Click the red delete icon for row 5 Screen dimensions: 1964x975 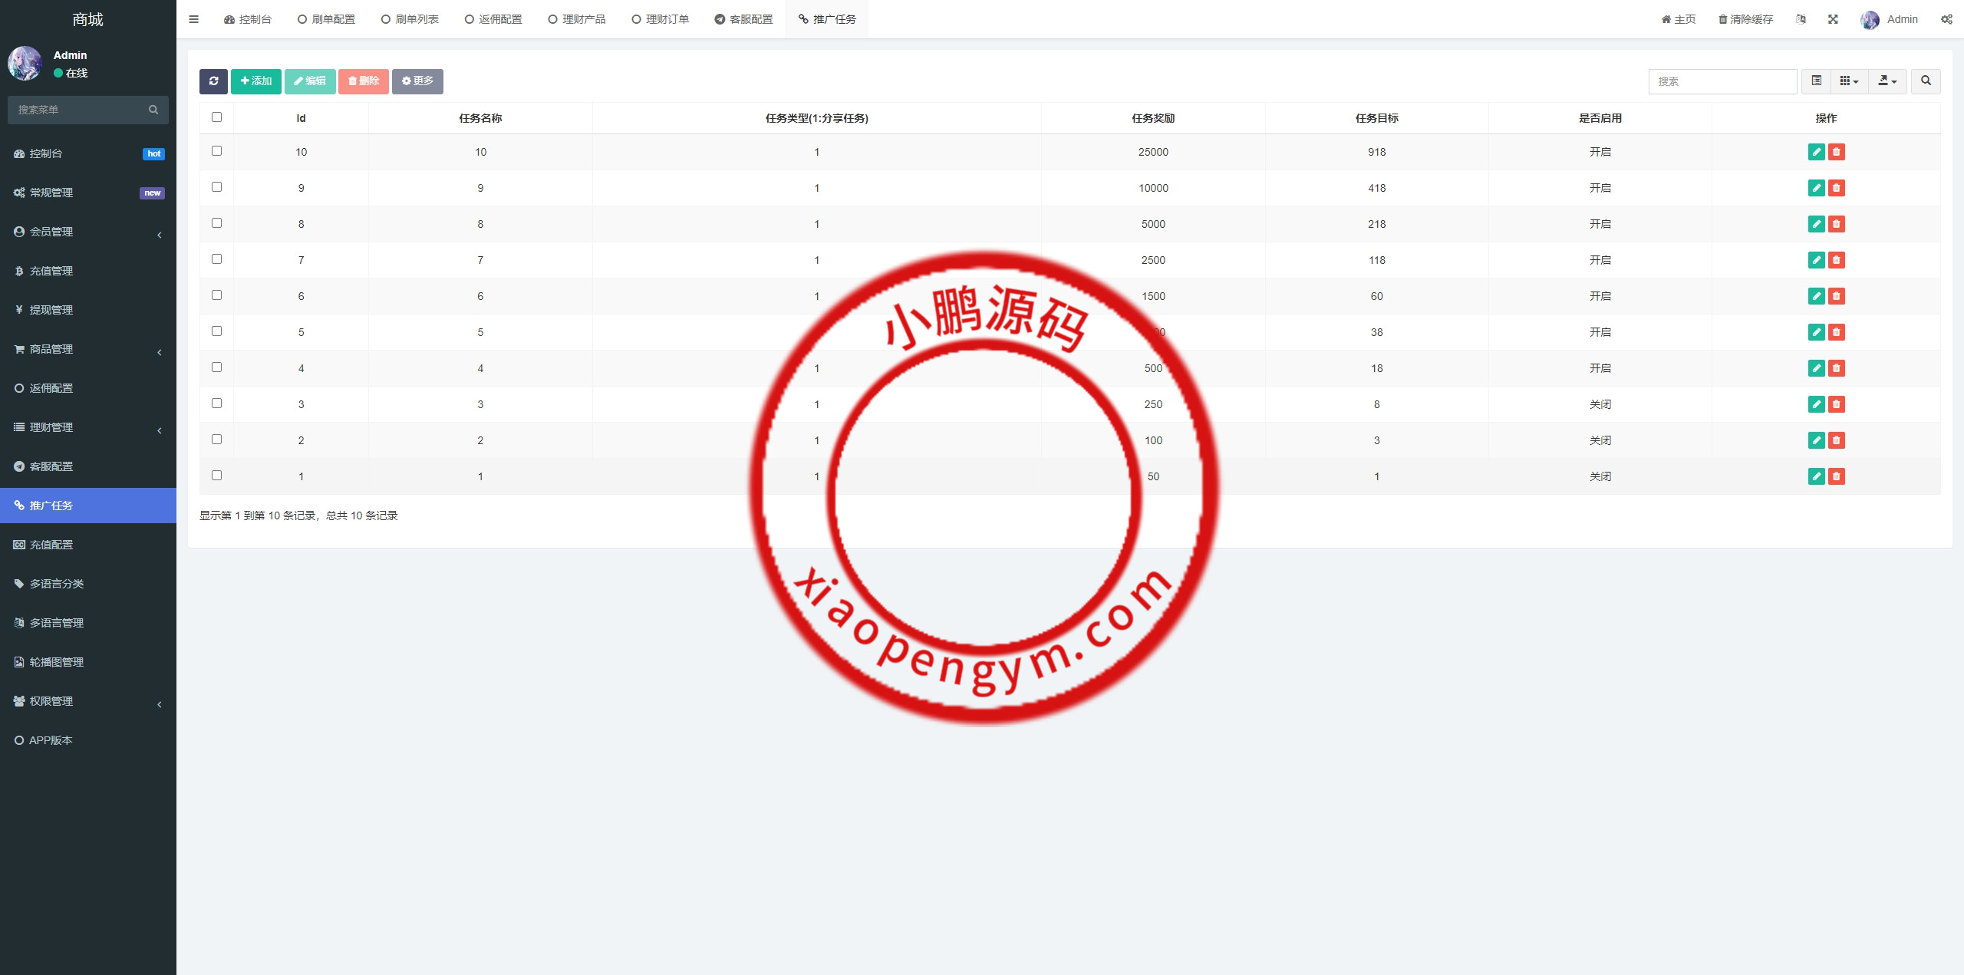[1836, 332]
